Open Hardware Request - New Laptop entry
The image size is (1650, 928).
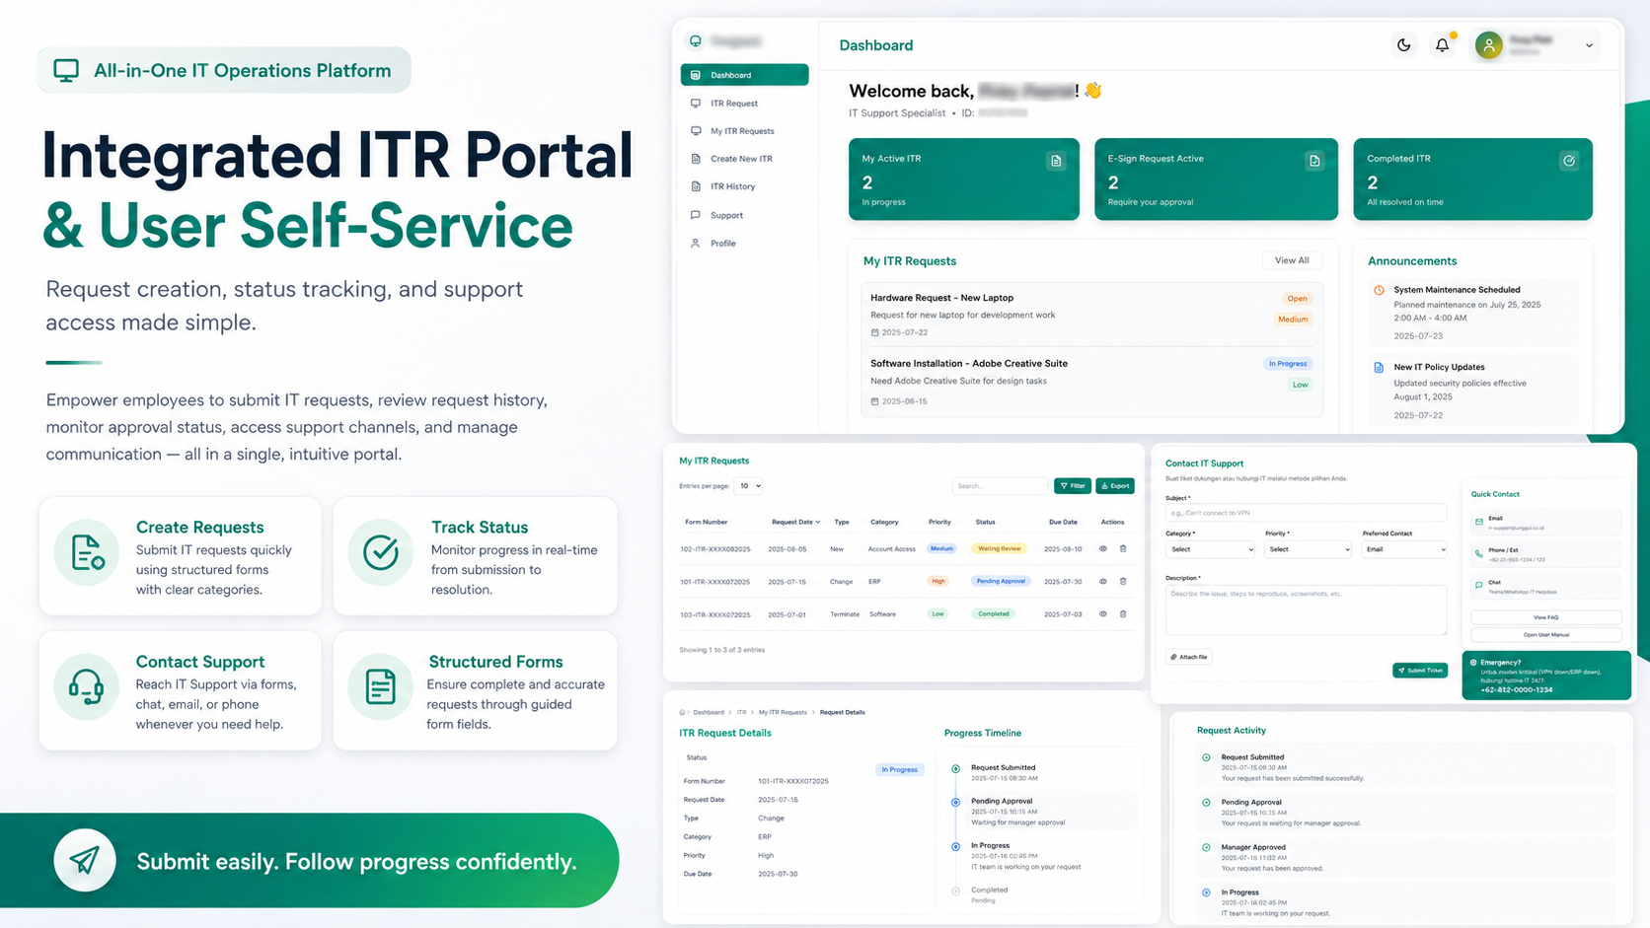coord(1090,315)
